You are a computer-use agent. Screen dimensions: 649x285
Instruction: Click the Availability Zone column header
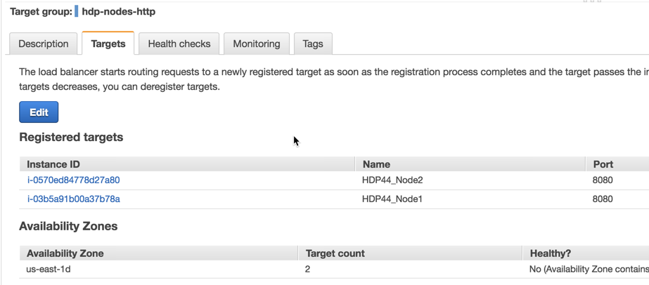(65, 253)
